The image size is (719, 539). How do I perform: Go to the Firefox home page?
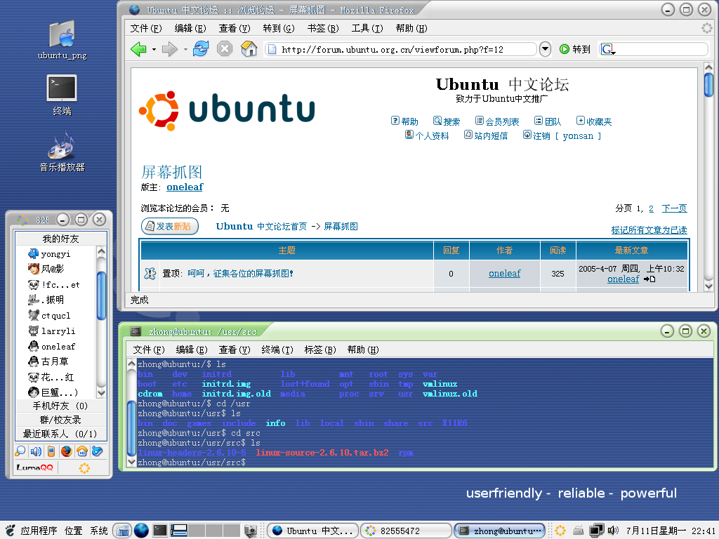pyautogui.click(x=249, y=48)
